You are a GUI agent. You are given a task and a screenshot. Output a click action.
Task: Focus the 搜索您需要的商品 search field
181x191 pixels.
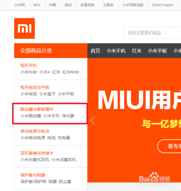coord(152,33)
